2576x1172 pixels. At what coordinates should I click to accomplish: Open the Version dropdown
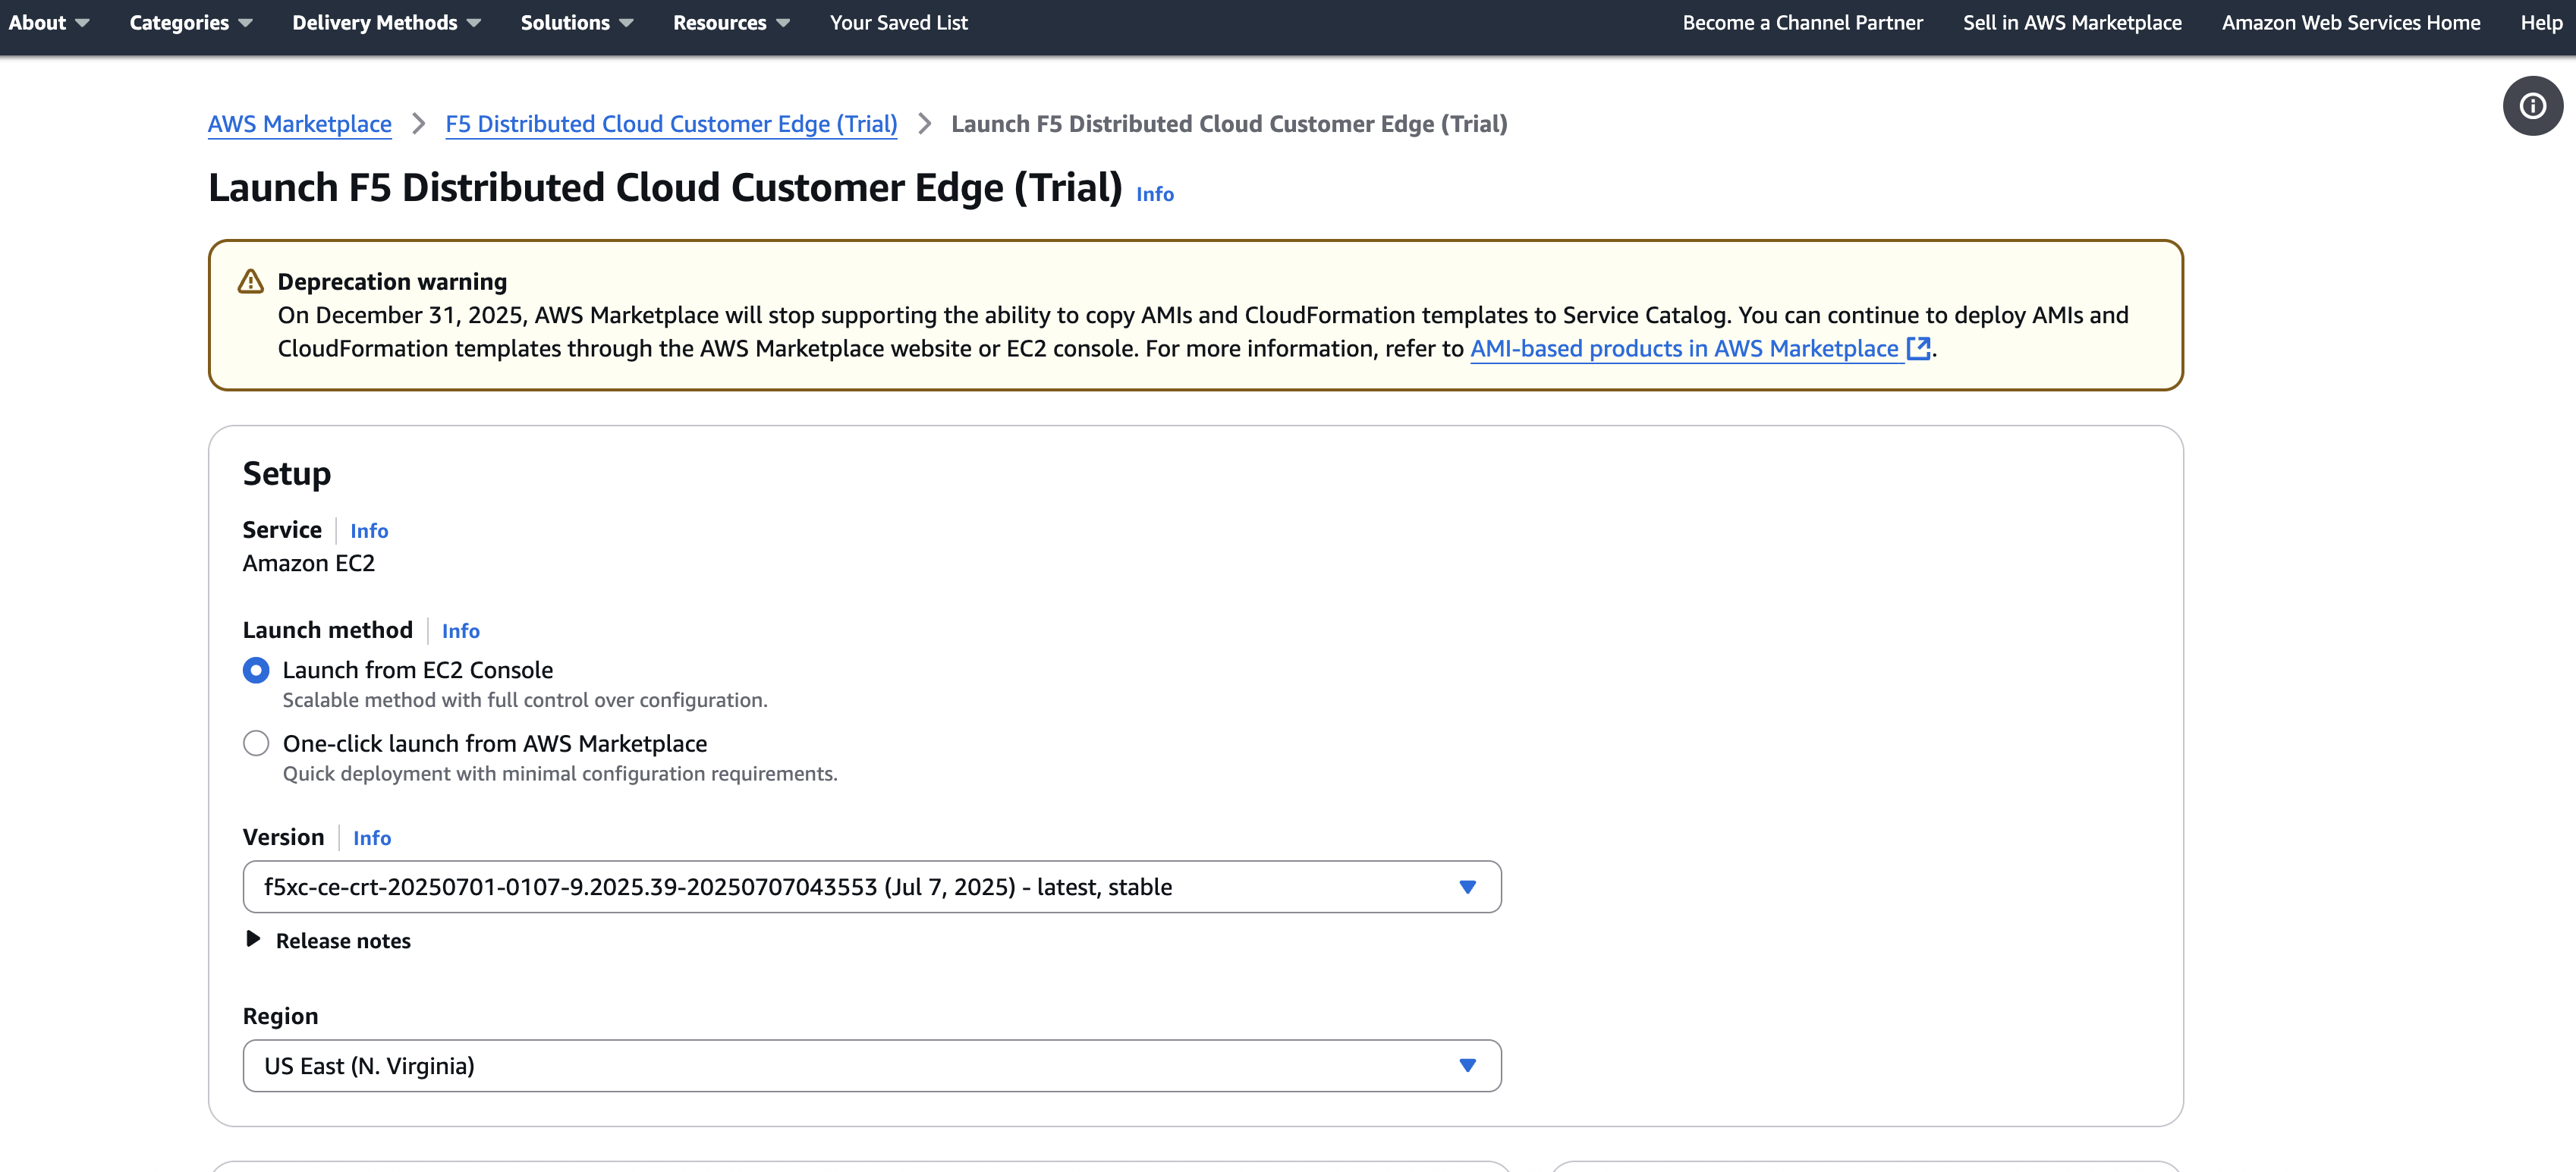point(1466,886)
